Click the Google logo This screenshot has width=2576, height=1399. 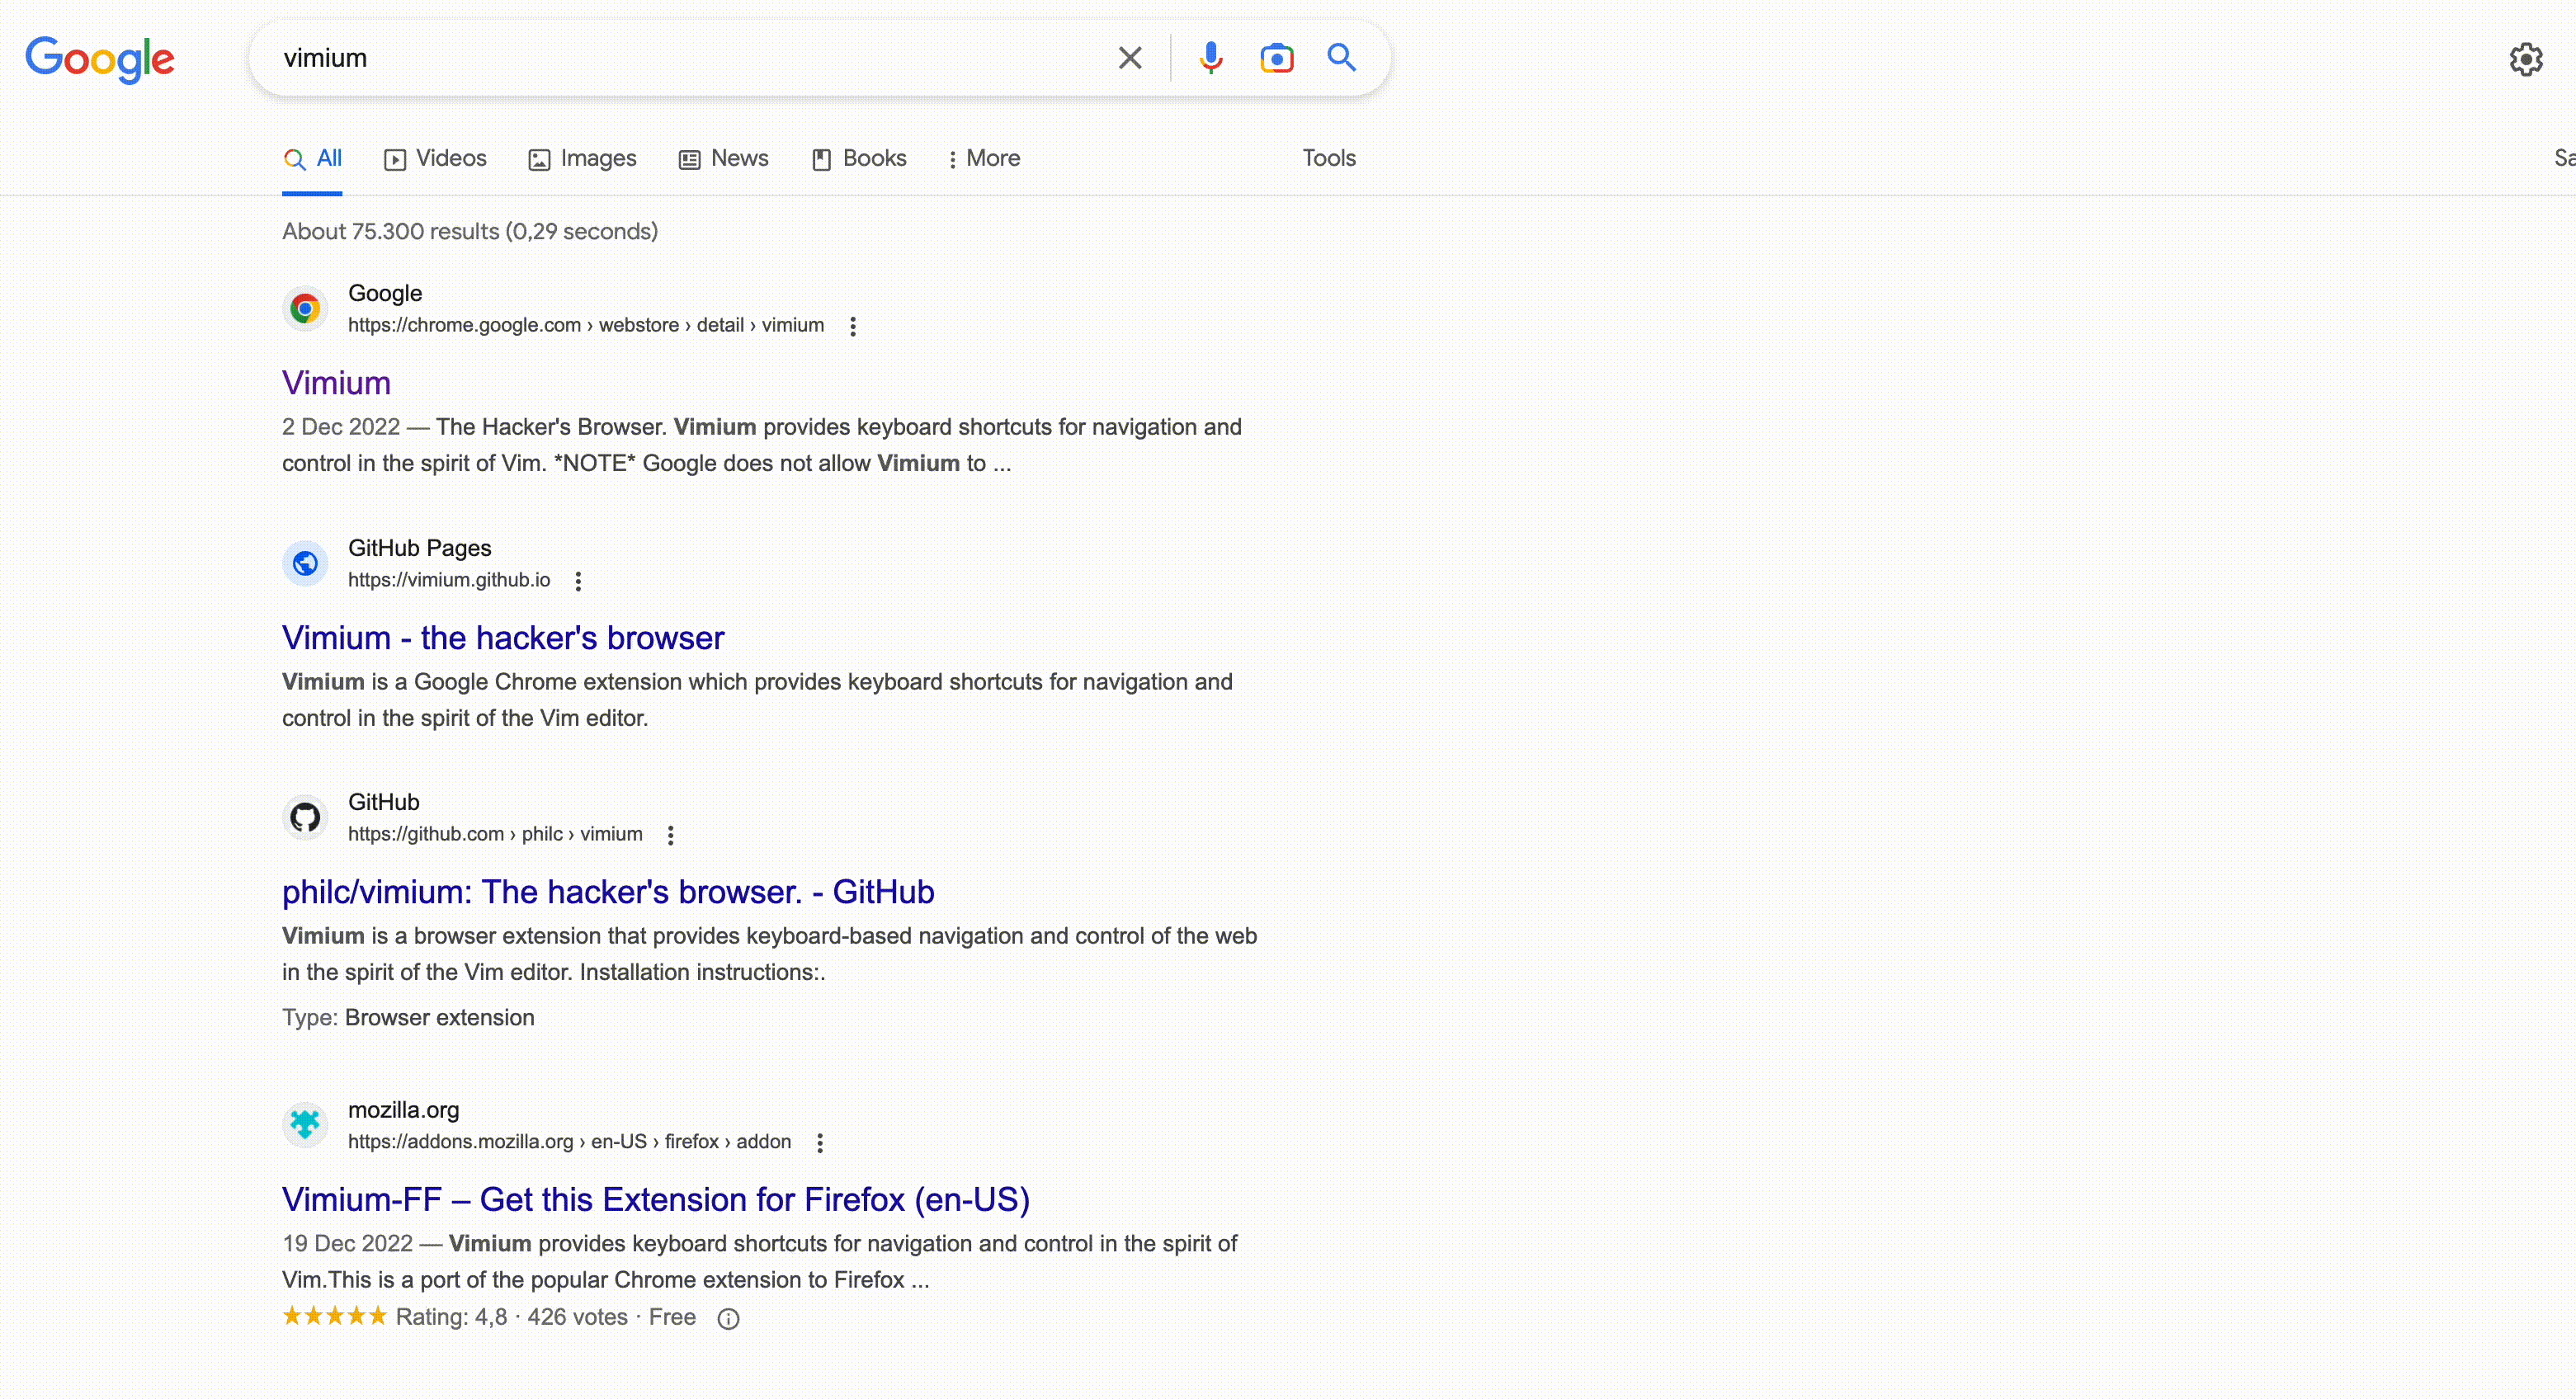[x=100, y=59]
